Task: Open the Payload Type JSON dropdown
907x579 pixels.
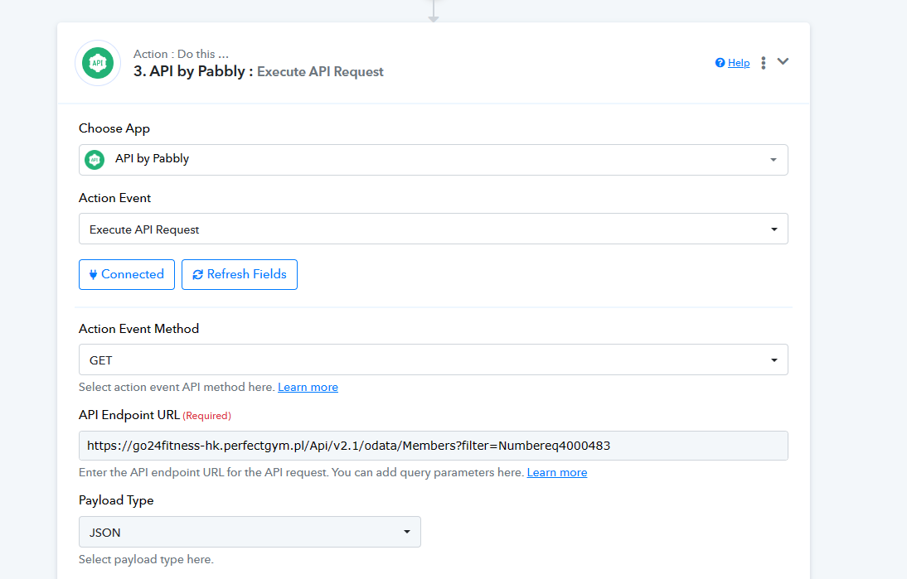Action: [250, 532]
